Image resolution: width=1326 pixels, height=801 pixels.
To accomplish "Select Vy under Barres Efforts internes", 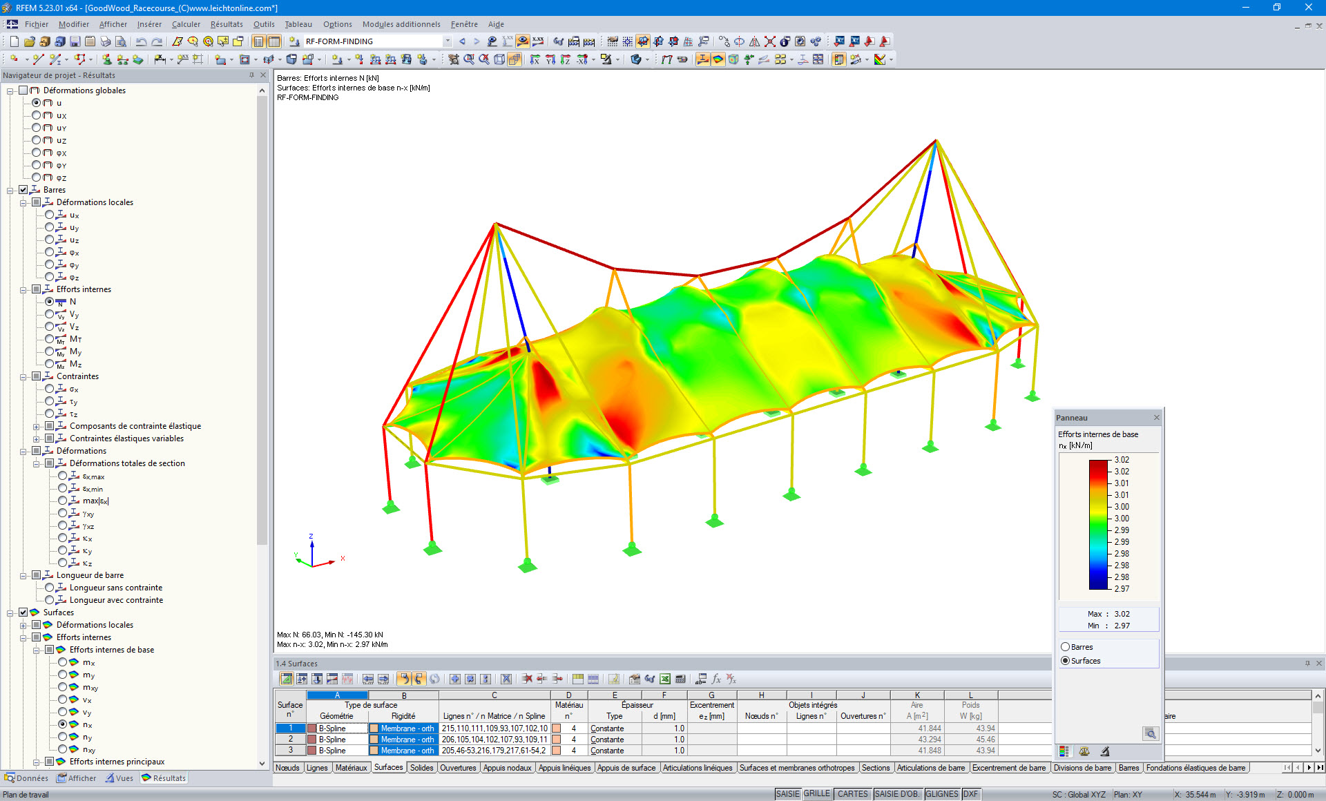I will click(x=49, y=314).
